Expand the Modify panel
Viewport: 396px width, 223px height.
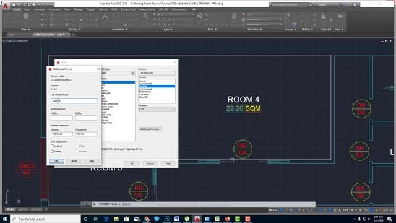click(74, 30)
